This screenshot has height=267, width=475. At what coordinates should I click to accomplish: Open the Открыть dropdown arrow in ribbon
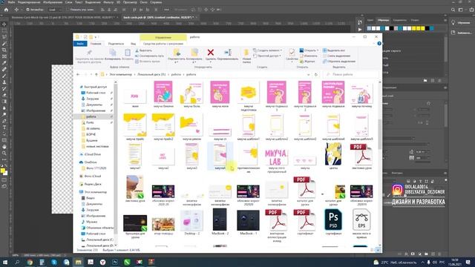[x=317, y=50]
